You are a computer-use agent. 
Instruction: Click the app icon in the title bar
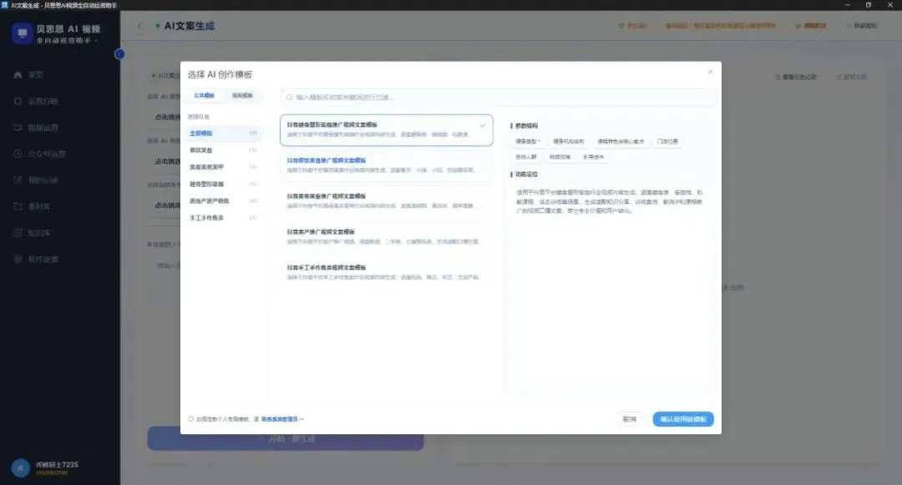(x=5, y=5)
